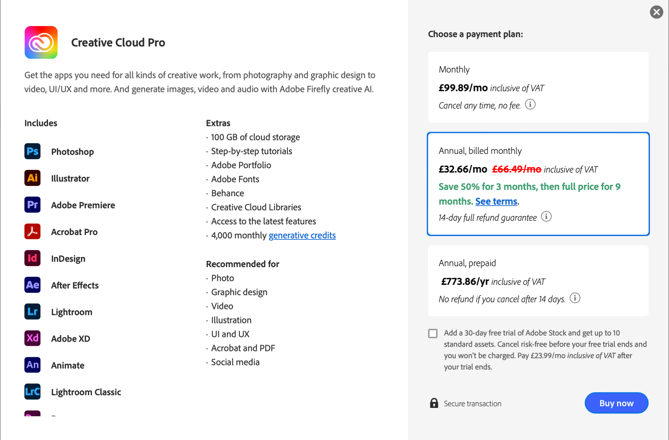Click the InDesign app icon
The height and width of the screenshot is (440, 669).
pyautogui.click(x=32, y=258)
